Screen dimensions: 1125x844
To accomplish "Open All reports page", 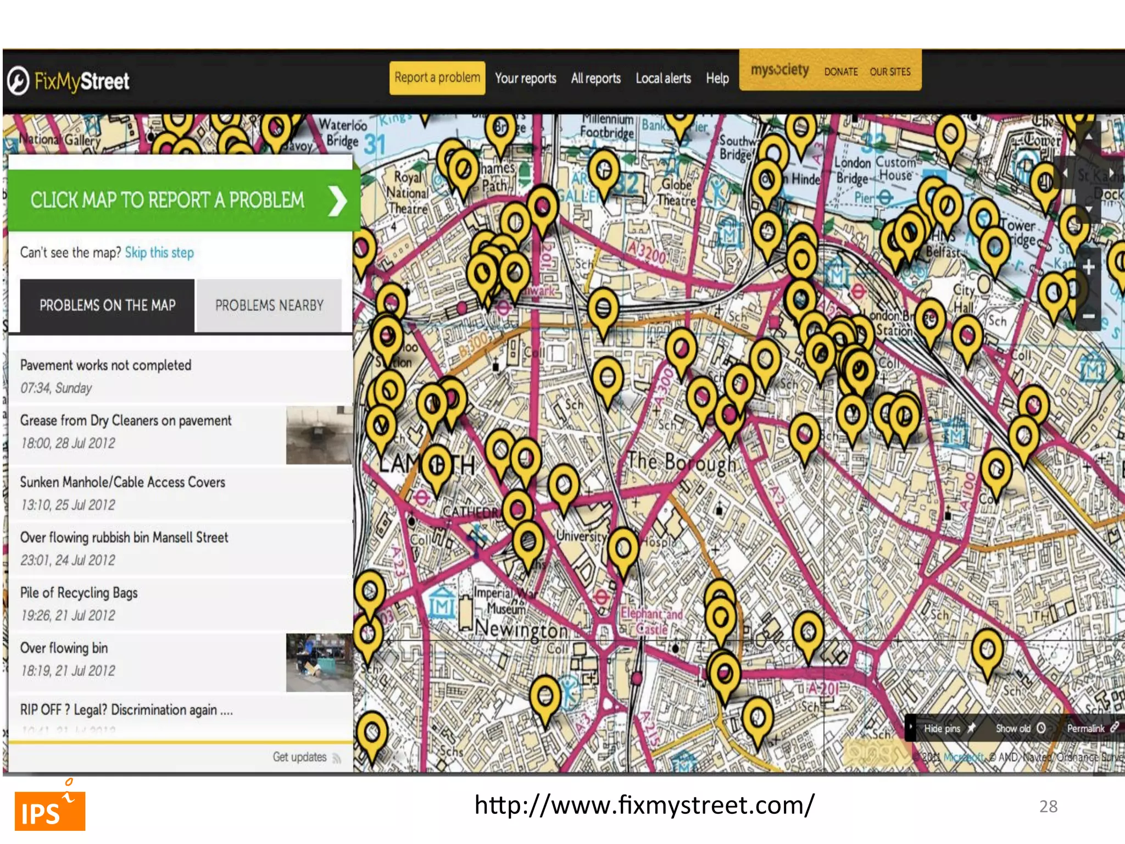I will (595, 79).
